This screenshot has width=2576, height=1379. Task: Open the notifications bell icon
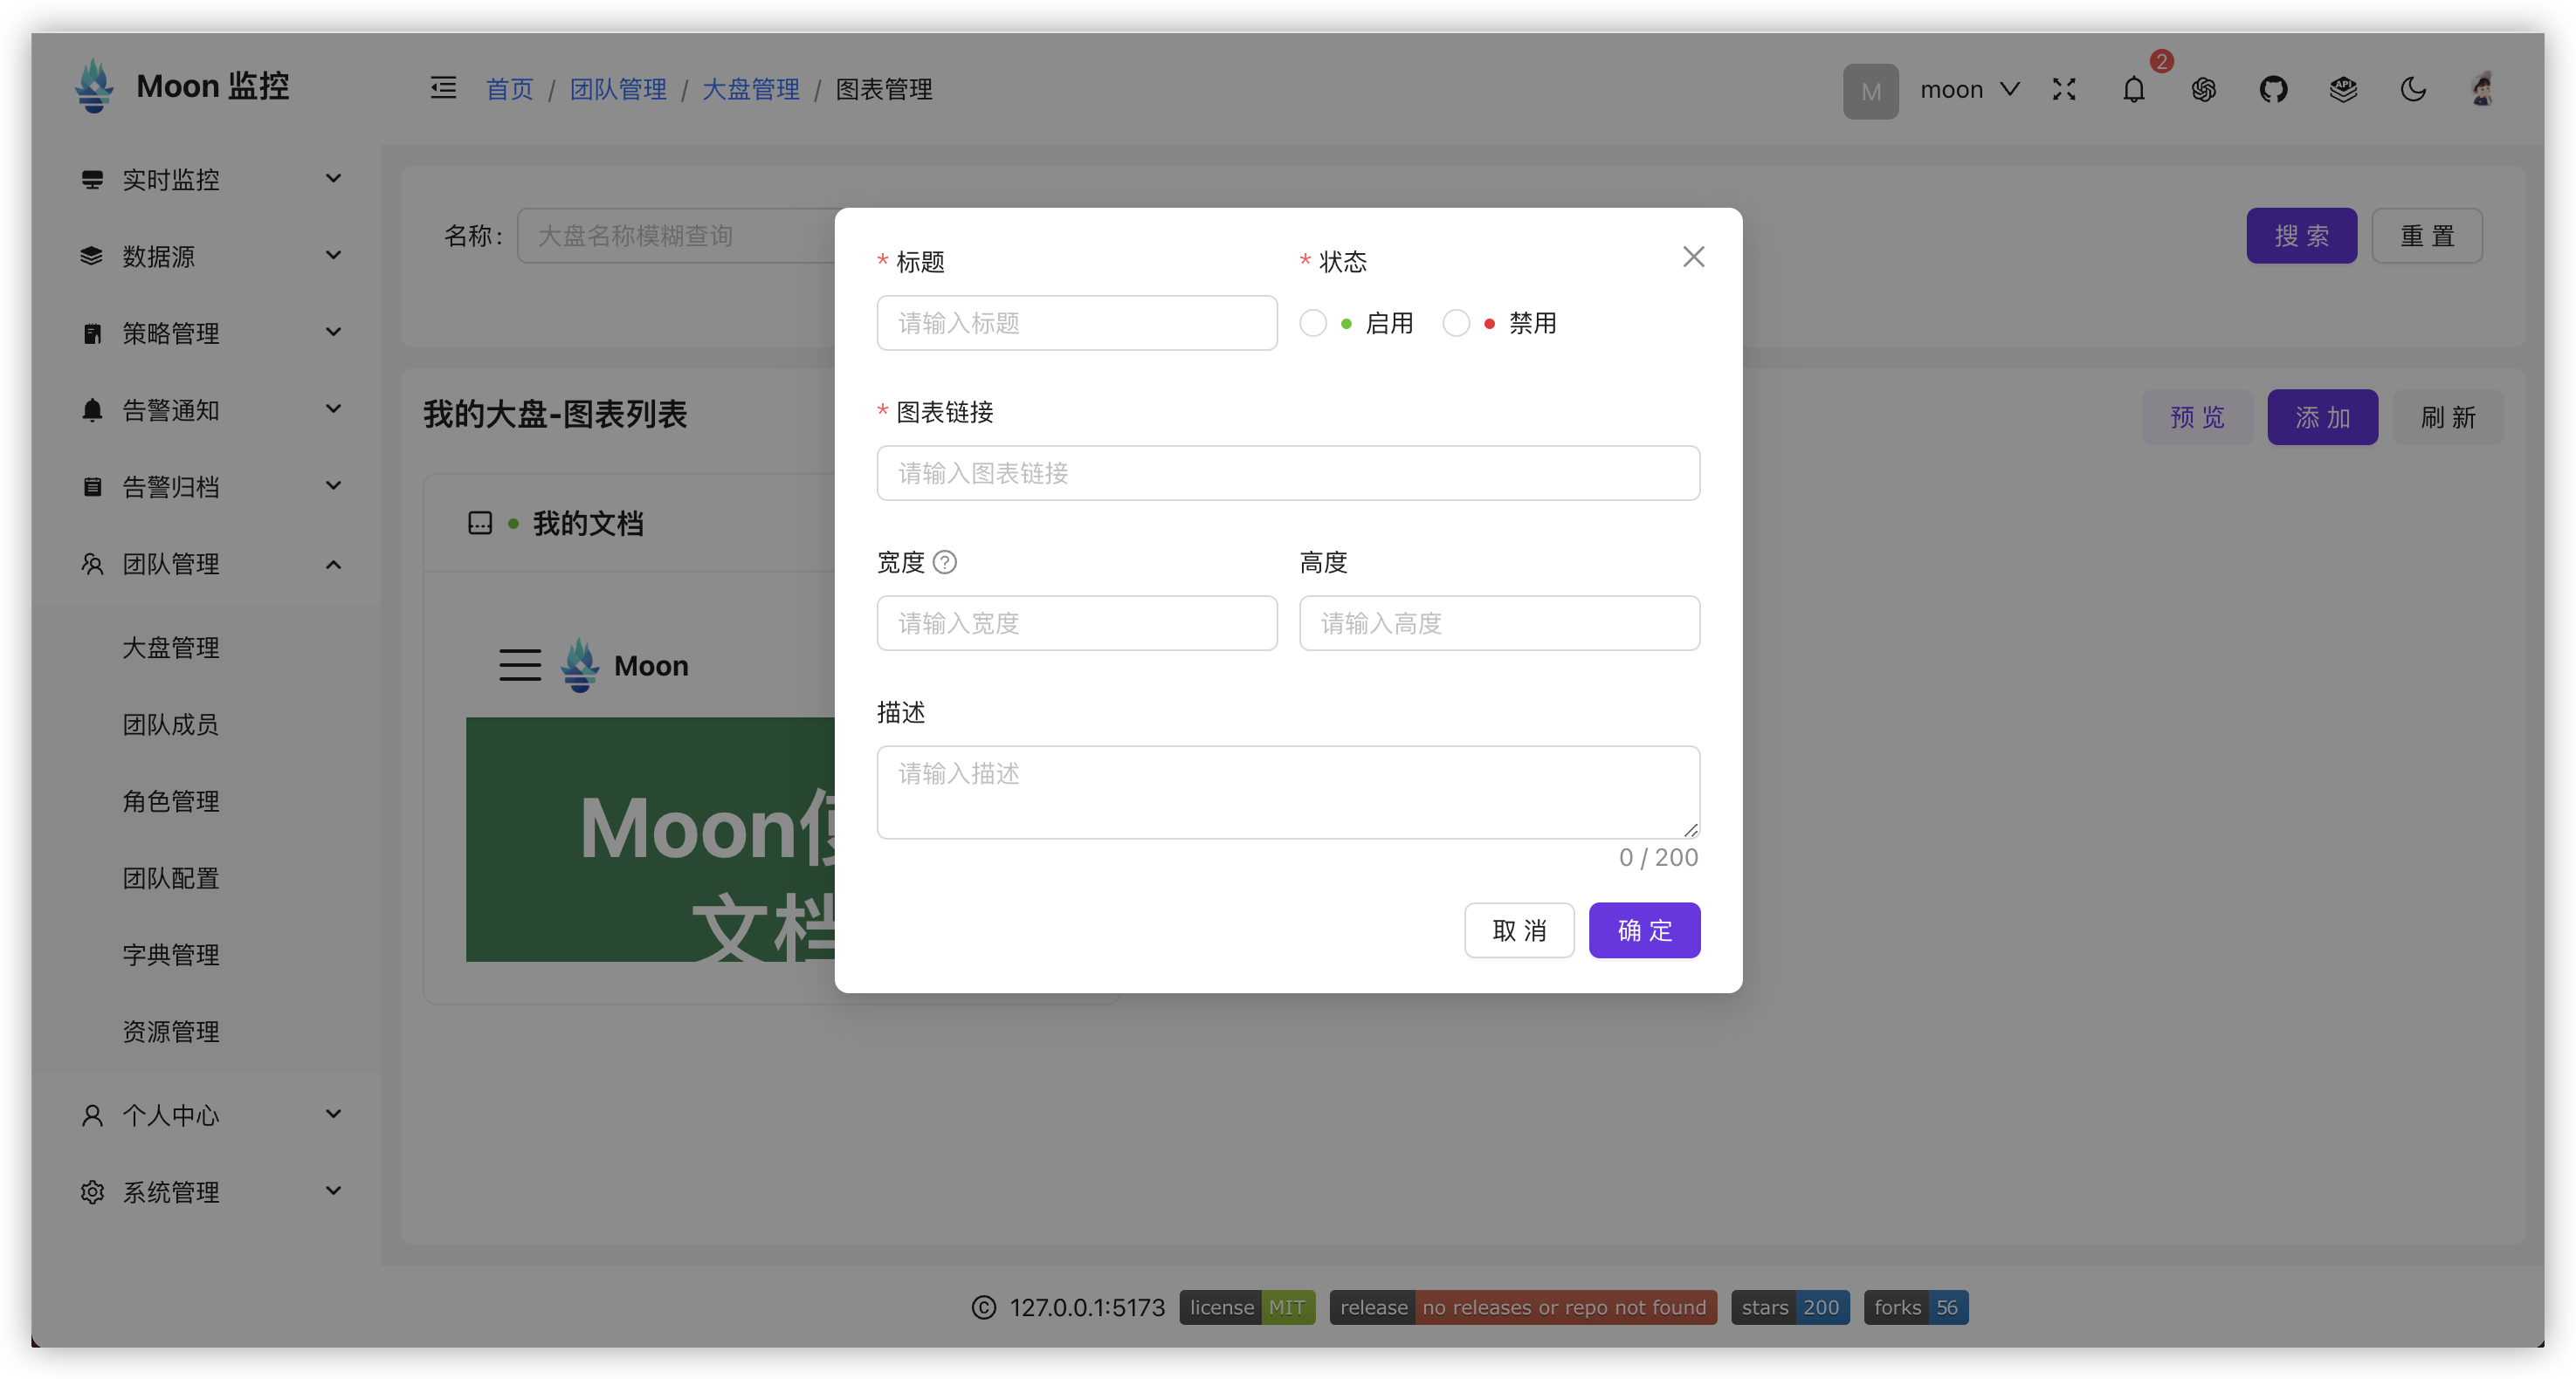coord(2134,90)
